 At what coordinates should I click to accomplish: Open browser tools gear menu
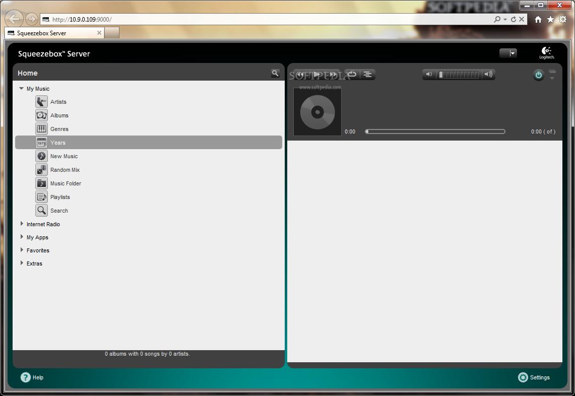point(563,20)
